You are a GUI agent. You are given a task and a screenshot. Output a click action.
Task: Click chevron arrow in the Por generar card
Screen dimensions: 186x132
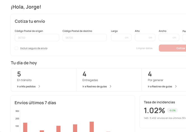(x=176, y=86)
